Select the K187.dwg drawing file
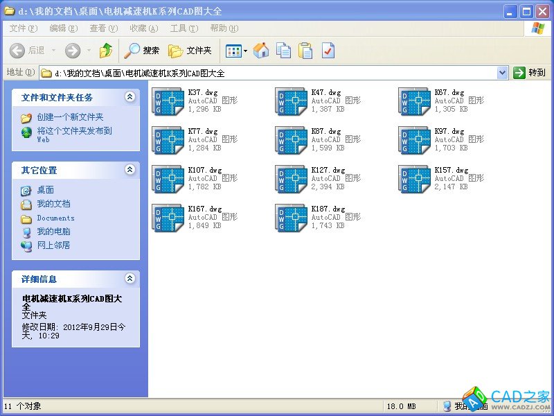554x416 pixels. pyautogui.click(x=291, y=218)
